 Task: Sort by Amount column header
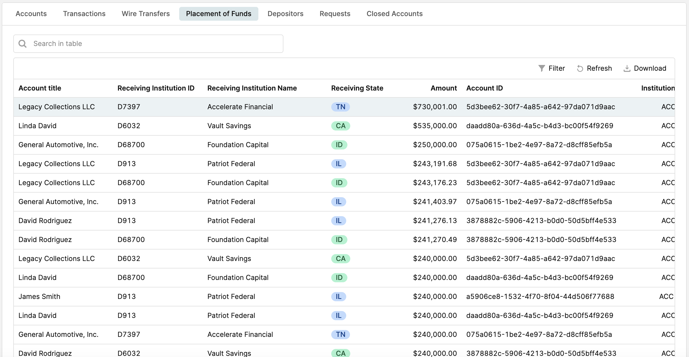coord(444,88)
